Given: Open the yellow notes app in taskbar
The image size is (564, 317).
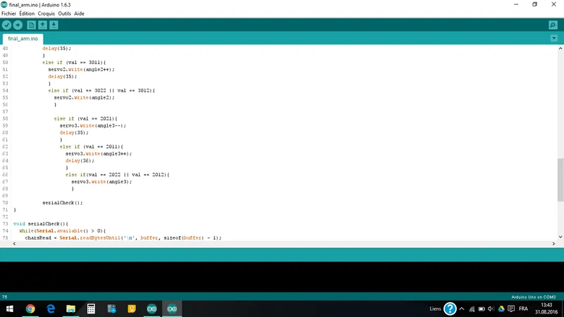Looking at the screenshot, I should click(x=132, y=309).
